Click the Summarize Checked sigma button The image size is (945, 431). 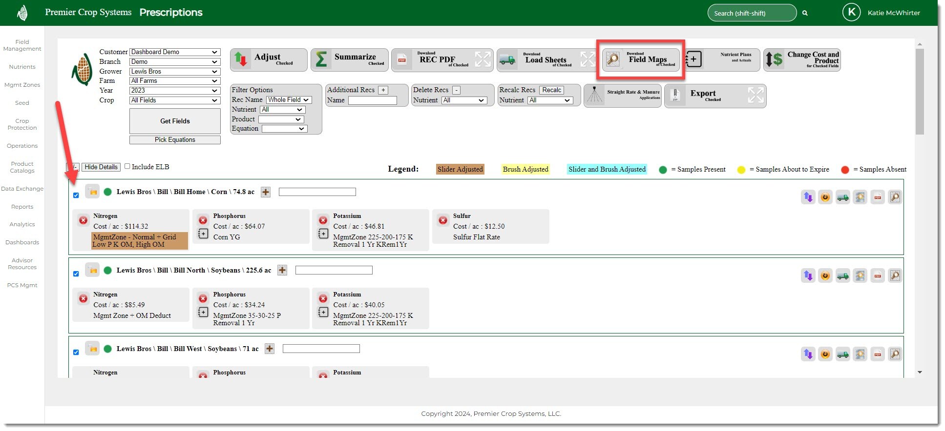349,59
